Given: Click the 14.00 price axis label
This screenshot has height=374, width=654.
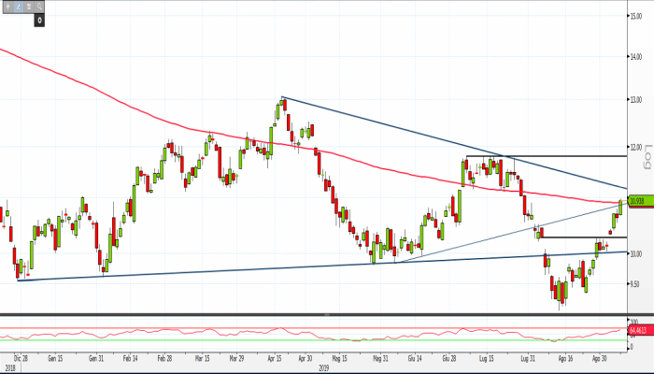Looking at the screenshot, I should click(635, 57).
